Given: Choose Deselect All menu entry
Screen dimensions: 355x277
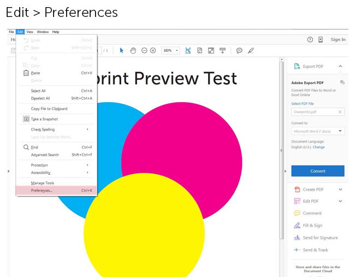Looking at the screenshot, I should [56, 98].
